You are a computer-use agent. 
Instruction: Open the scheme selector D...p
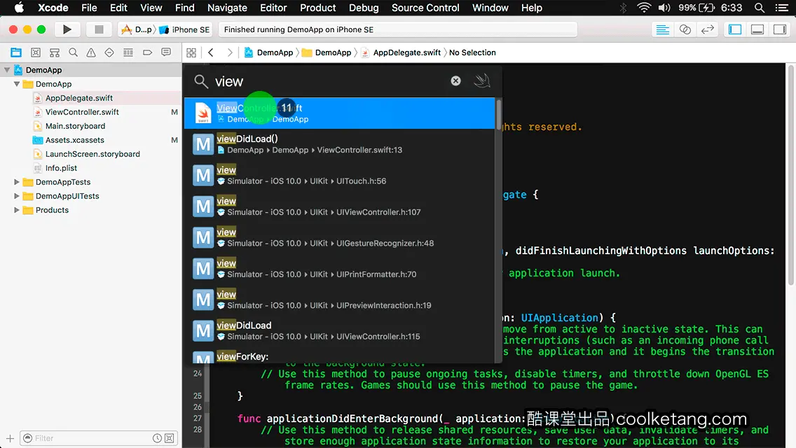137,29
